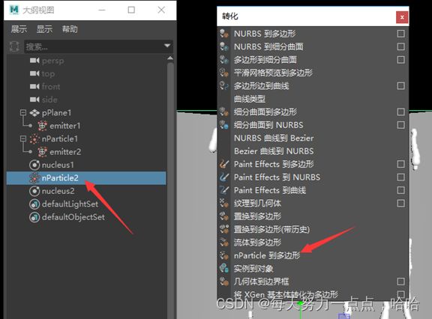Click the outliner search field
The width and height of the screenshot is (432, 319).
(98, 46)
